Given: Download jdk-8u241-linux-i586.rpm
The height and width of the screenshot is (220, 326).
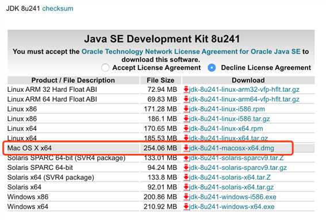Looking at the screenshot, I should (x=227, y=109).
